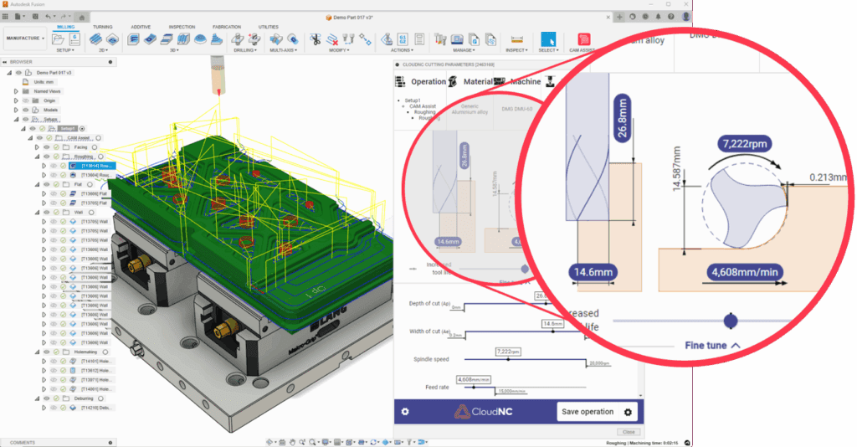Viewport: 857px width, 447px height.
Task: Open the Manufacture workspace dropdown
Action: pyautogui.click(x=25, y=39)
